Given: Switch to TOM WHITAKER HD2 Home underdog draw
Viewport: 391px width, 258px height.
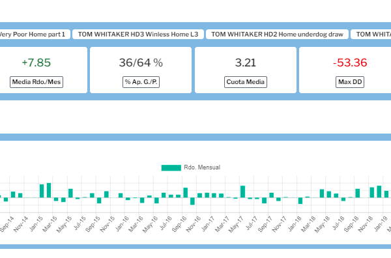Looking at the screenshot, I should 278,35.
